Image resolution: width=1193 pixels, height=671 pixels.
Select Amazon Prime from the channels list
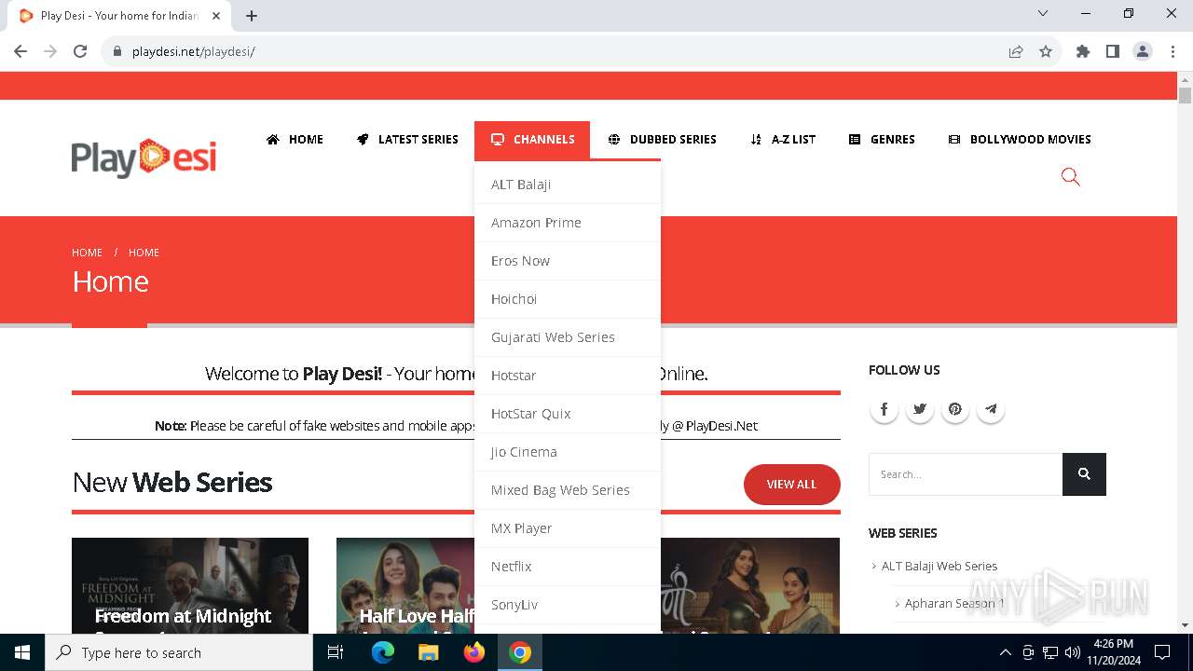(568, 223)
